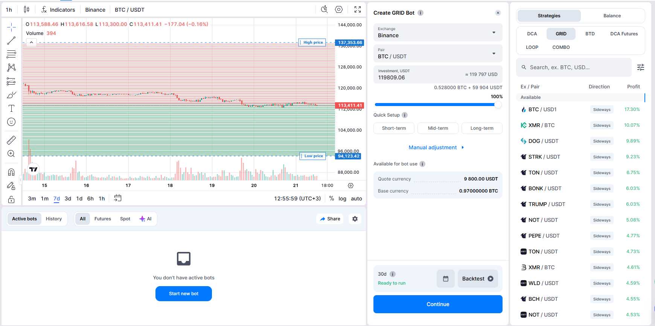655x326 pixels.
Task: Select the ruler measure tool
Action: [x=11, y=140]
